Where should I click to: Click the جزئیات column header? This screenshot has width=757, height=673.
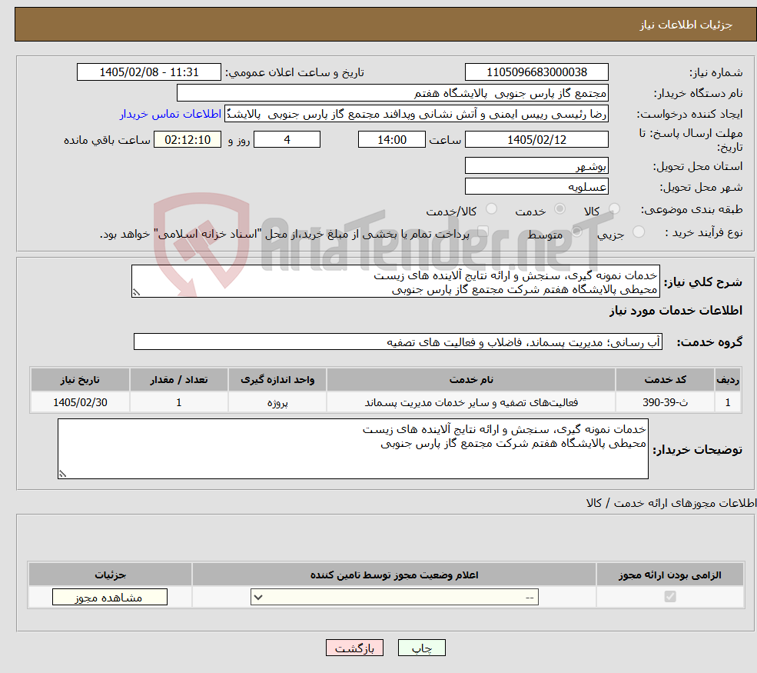tap(110, 575)
